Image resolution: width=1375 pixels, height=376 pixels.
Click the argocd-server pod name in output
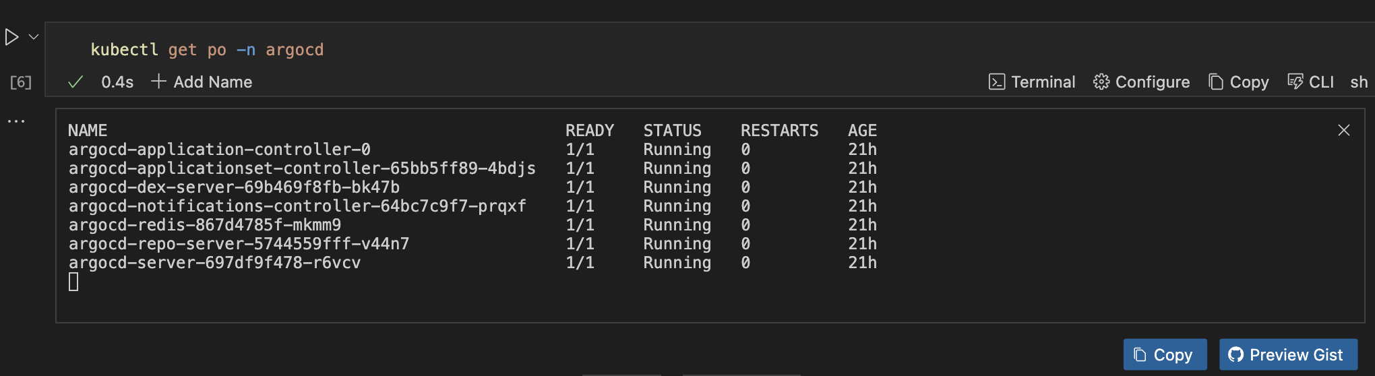[214, 263]
